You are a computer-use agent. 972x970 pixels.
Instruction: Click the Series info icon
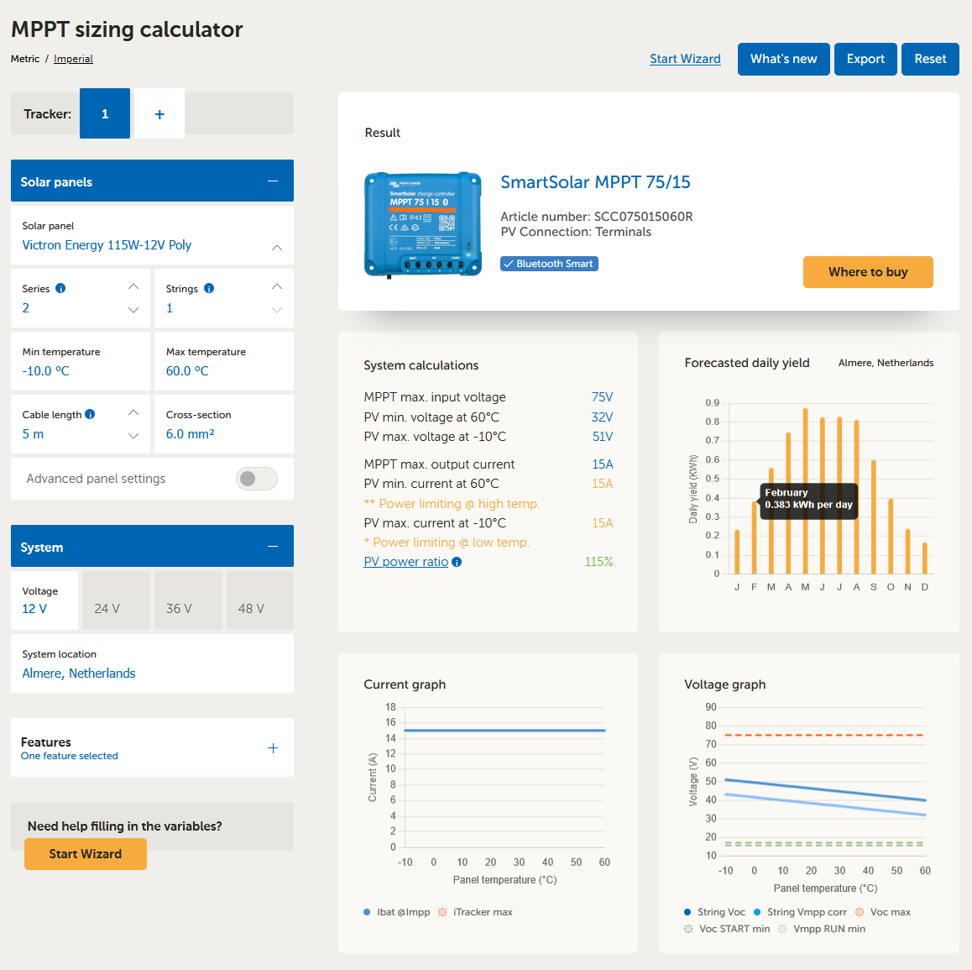pyautogui.click(x=60, y=288)
